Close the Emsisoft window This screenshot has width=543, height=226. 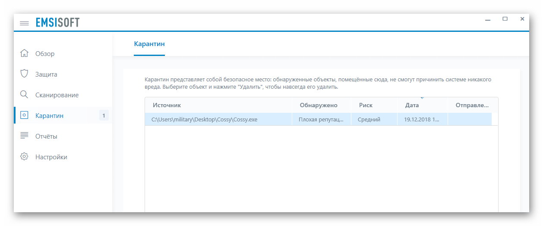tap(522, 19)
